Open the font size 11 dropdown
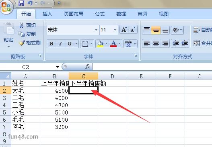The width and height of the screenshot is (212, 147). click(115, 30)
